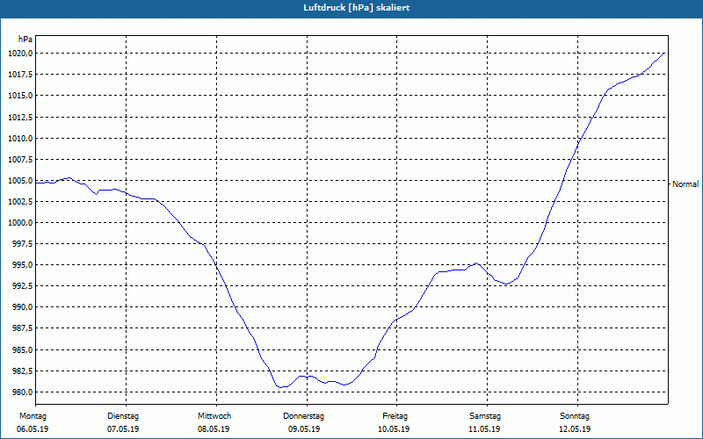Click the 'Mittwoch' day label
The height and width of the screenshot is (439, 703).
coord(214,416)
